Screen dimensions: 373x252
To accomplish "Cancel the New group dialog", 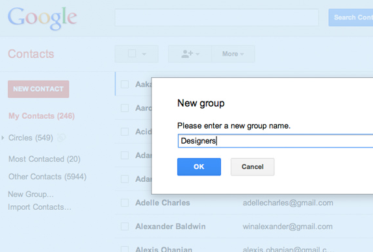I will [252, 167].
